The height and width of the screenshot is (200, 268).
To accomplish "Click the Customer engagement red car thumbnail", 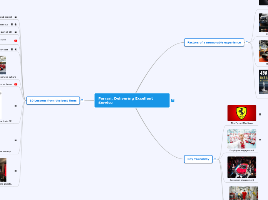I will [242, 167].
